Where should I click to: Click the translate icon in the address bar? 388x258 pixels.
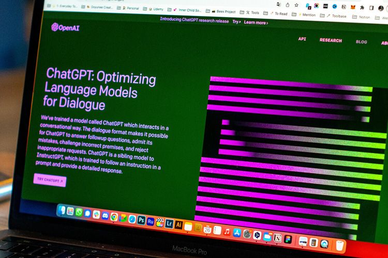pyautogui.click(x=279, y=4)
